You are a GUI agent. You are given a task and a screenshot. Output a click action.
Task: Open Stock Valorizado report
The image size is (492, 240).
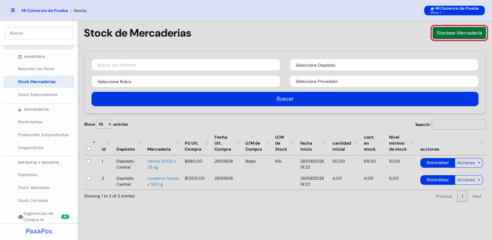pyautogui.click(x=34, y=187)
